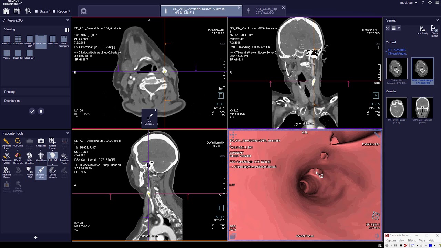This screenshot has height=248, width=441.
Task: Select Follow Up 2TP layout
Action: 30,41
